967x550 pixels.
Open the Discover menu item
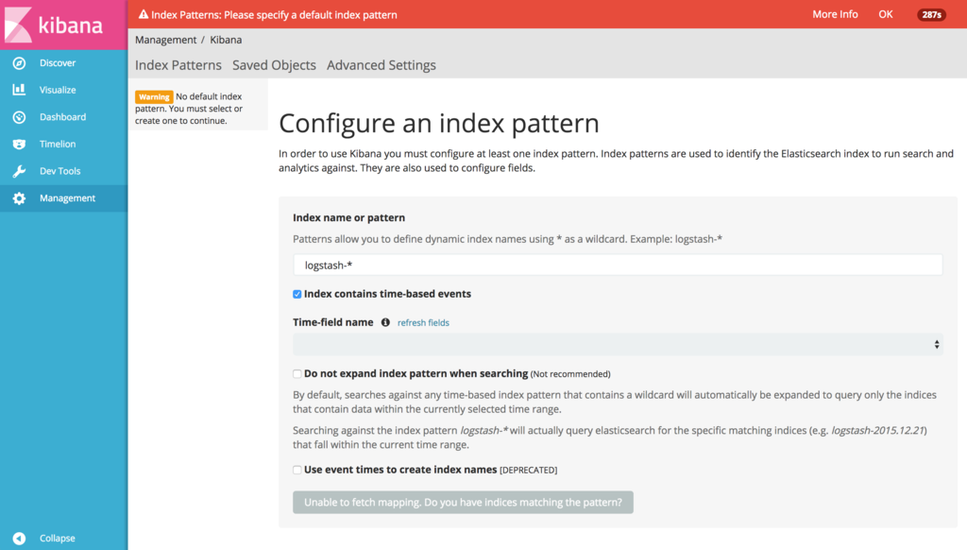coord(58,63)
